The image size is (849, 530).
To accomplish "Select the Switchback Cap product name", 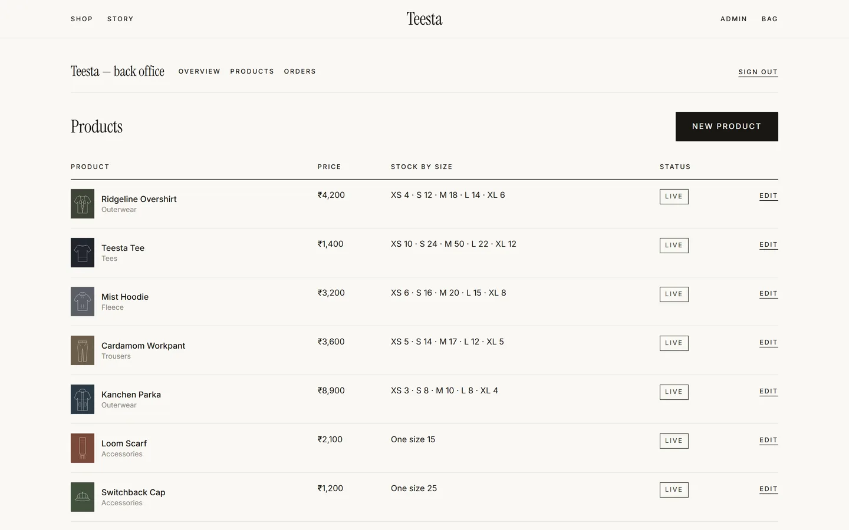I will (133, 492).
